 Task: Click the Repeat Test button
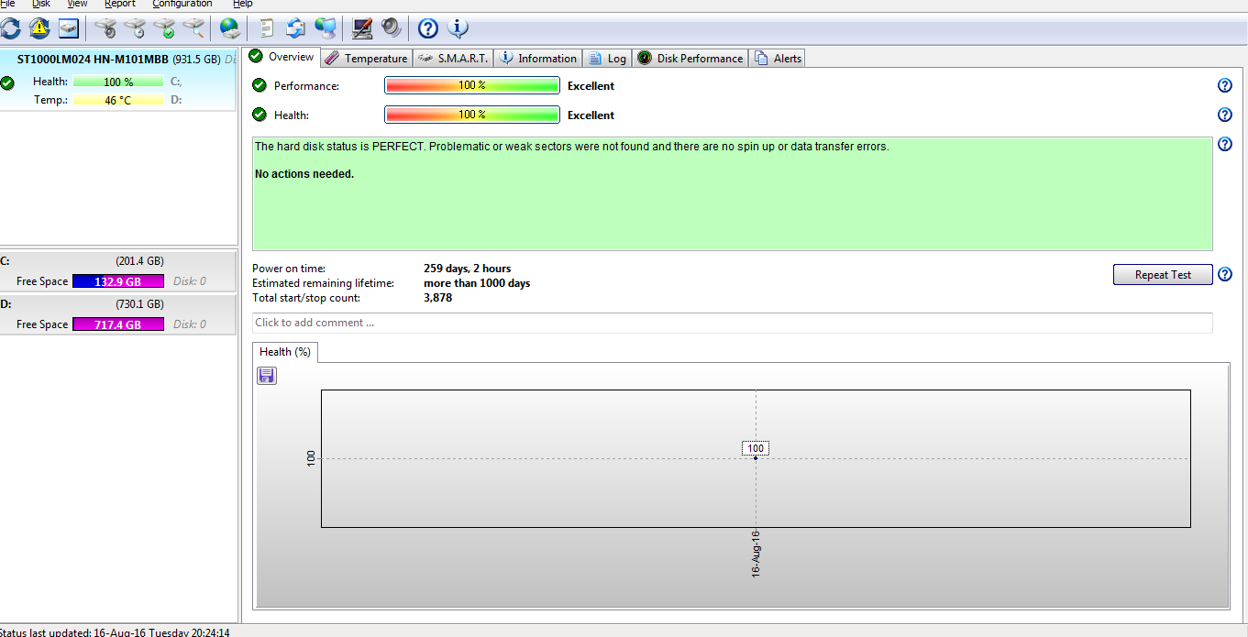[x=1163, y=275]
